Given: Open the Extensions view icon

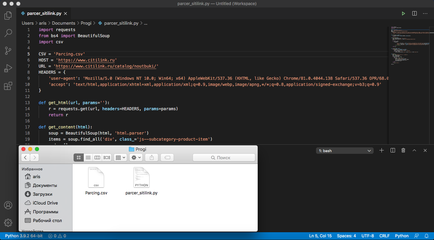Looking at the screenshot, I should click(8, 86).
